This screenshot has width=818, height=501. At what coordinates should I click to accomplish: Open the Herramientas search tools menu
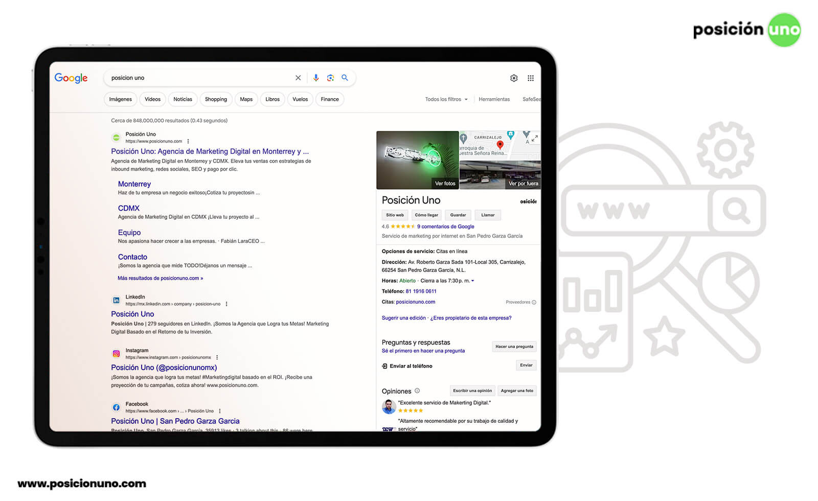[494, 99]
